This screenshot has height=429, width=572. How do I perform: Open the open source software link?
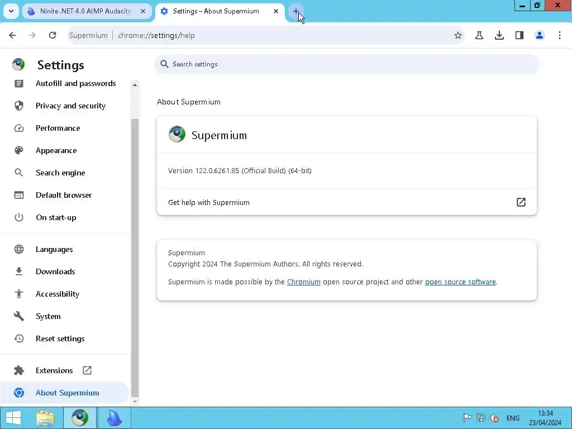click(x=460, y=282)
